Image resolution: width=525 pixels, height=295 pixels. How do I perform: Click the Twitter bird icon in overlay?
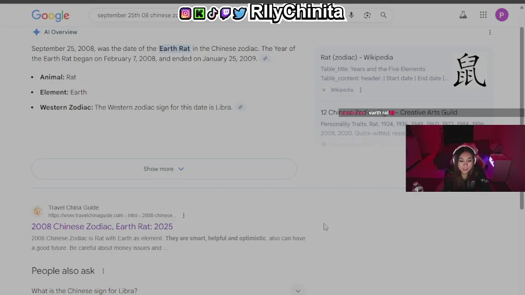click(x=240, y=14)
